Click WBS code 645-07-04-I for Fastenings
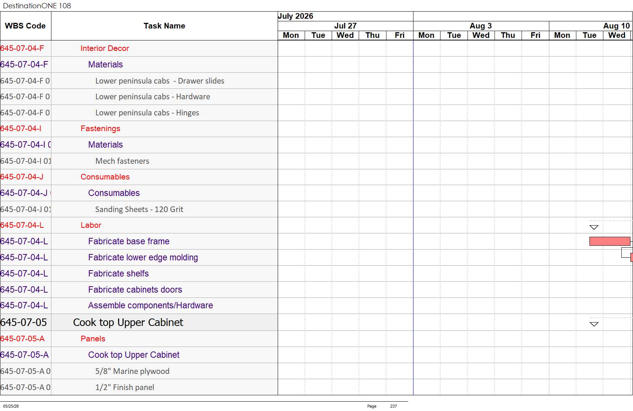 (21, 129)
